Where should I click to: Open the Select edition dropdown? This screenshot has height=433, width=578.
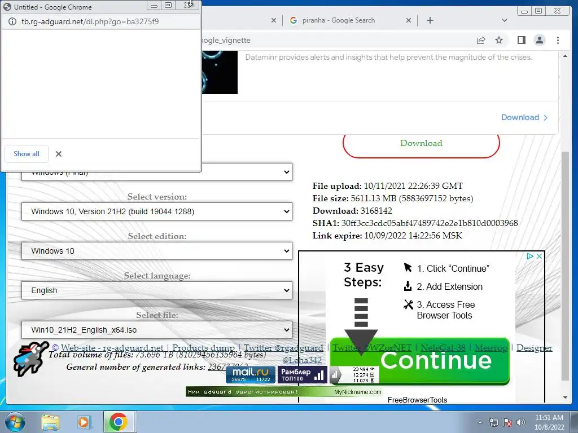tap(157, 251)
